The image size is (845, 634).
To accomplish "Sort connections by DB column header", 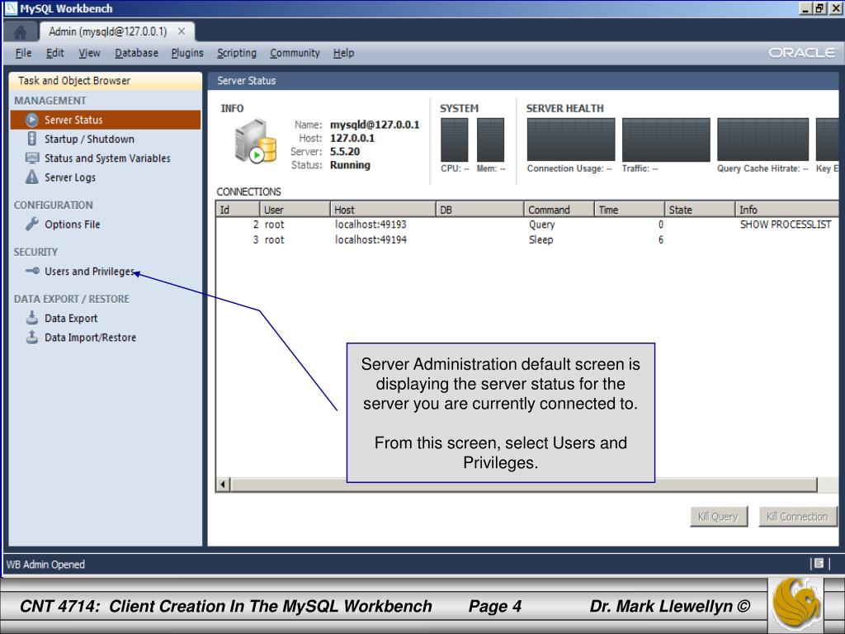I will [x=479, y=209].
